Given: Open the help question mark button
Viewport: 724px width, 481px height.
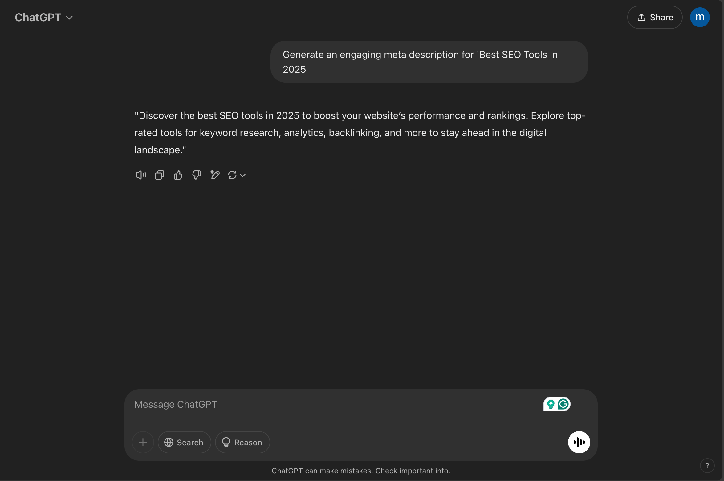Looking at the screenshot, I should click(707, 466).
